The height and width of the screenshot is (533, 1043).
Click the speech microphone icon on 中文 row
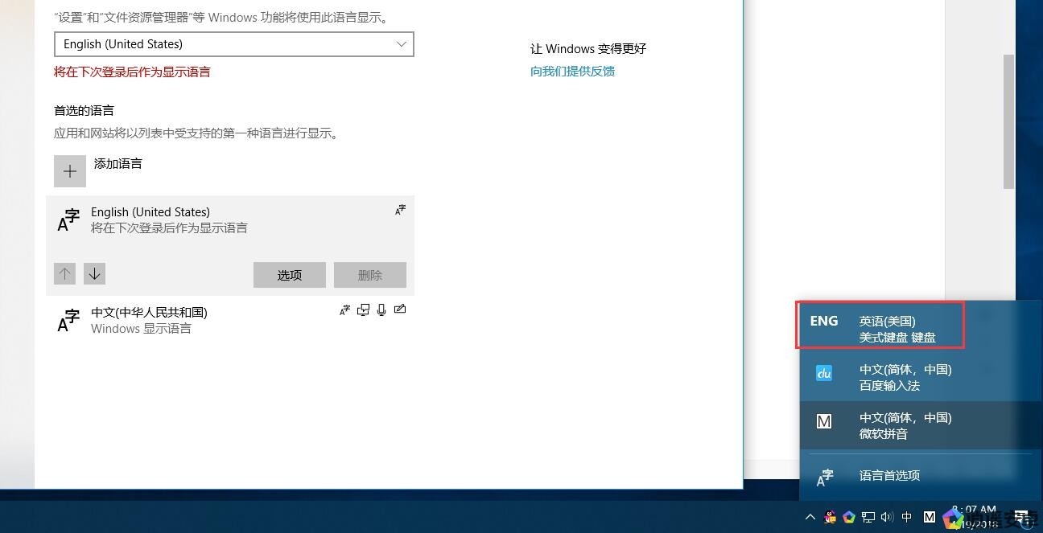381,310
